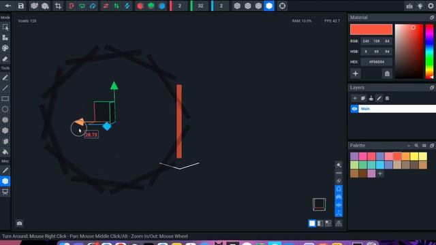This screenshot has height=245, width=436.
Task: Toggle the perspective triangle icon
Action: (x=339, y=223)
